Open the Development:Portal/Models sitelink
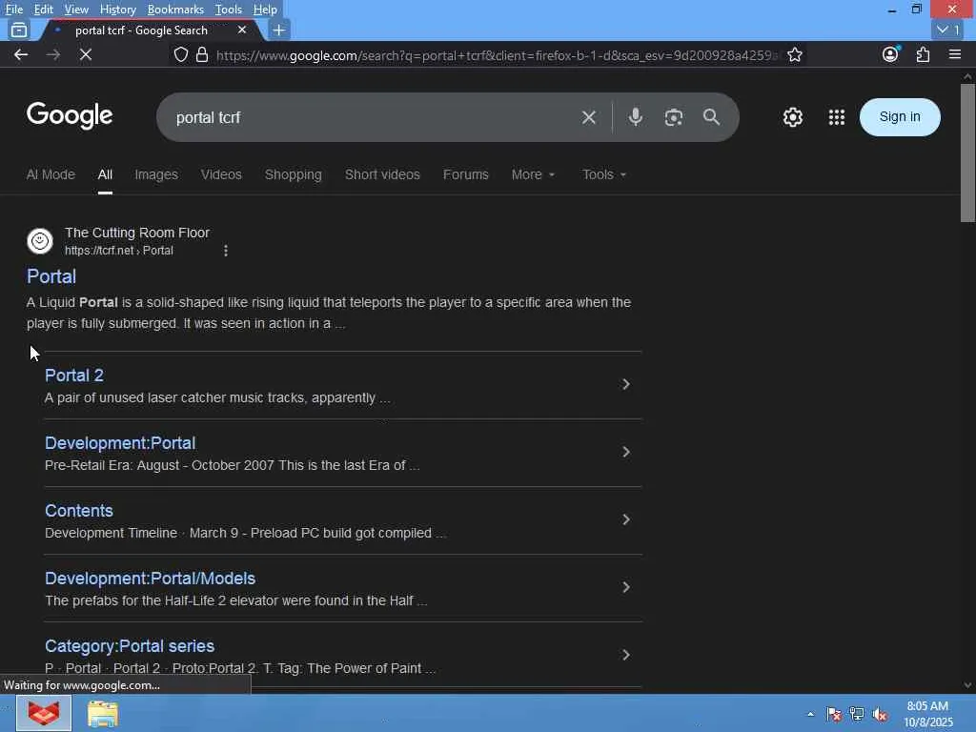 point(150,579)
